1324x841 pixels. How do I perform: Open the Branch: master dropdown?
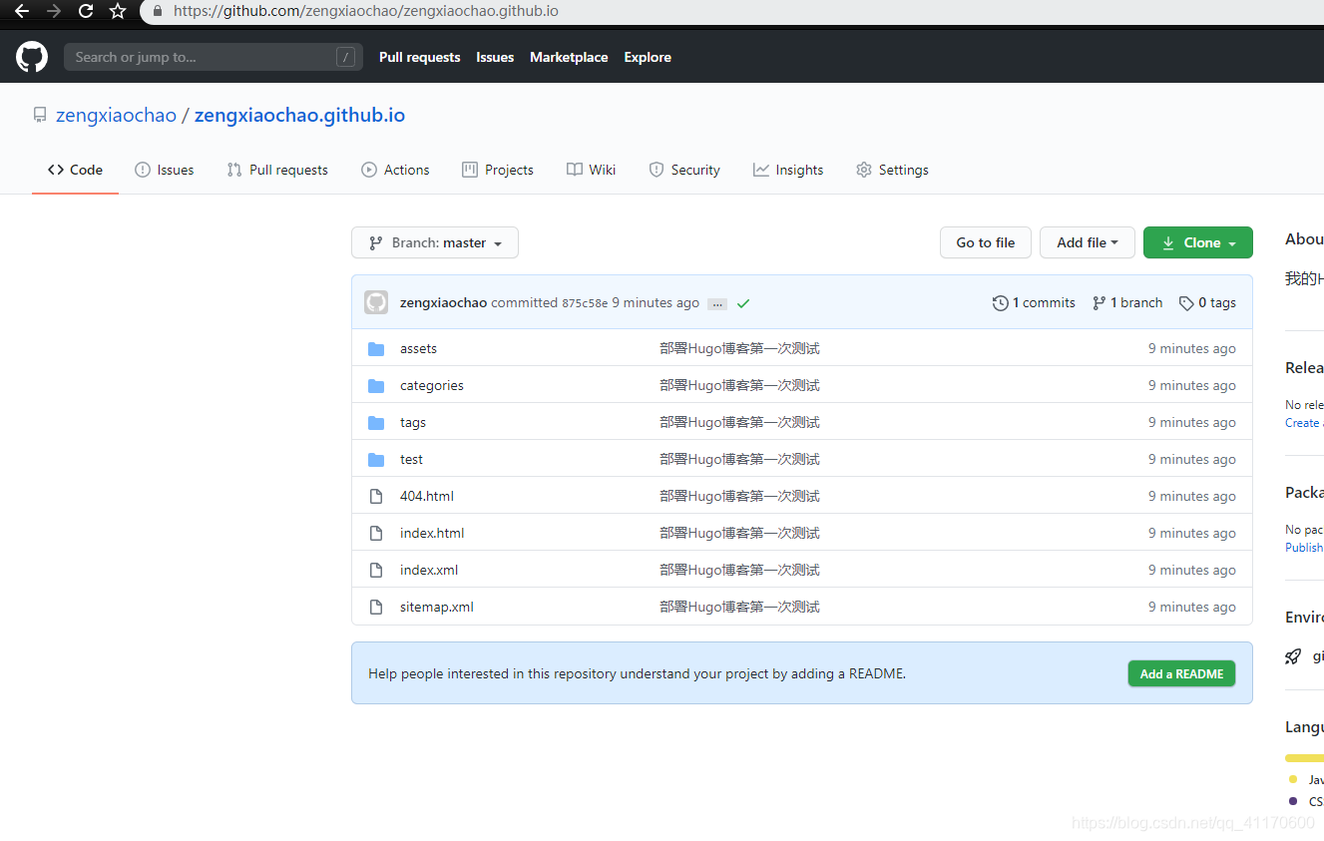pyautogui.click(x=435, y=242)
